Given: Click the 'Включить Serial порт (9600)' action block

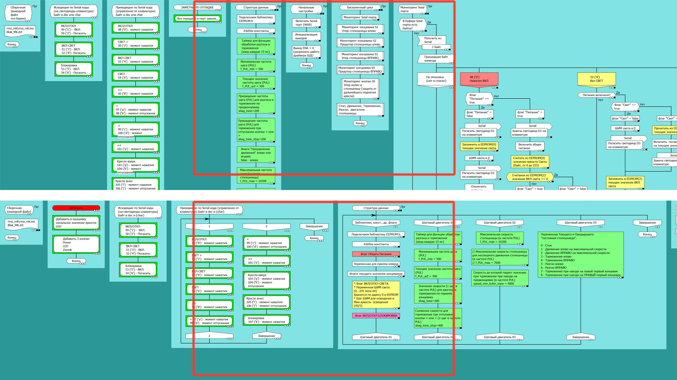Looking at the screenshot, I should 306,23.
